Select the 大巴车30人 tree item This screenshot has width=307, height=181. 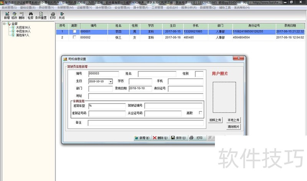point(23,27)
